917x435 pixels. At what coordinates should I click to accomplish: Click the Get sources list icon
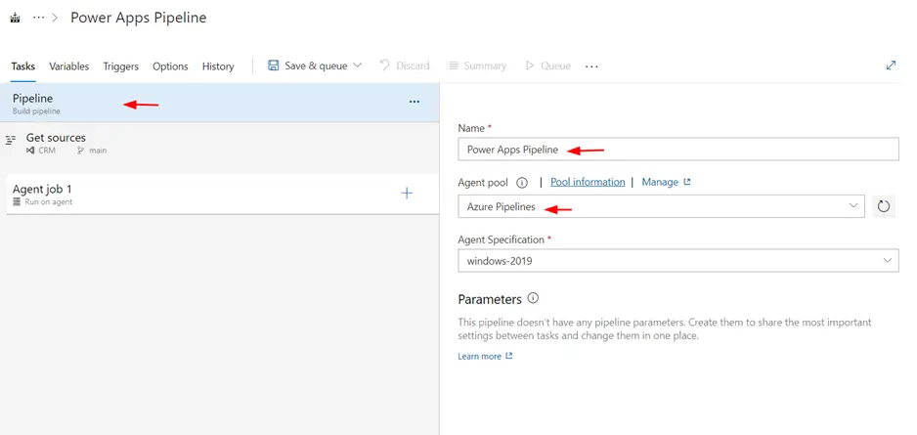click(10, 141)
